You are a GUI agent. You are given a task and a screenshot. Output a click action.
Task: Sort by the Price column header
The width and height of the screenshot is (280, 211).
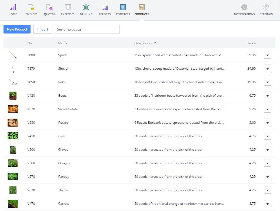pos(252,43)
